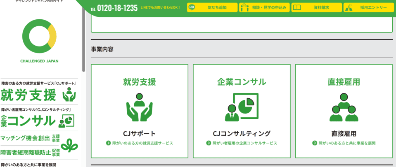
Task: Open 友だち追加 button
Action: coord(212,7)
